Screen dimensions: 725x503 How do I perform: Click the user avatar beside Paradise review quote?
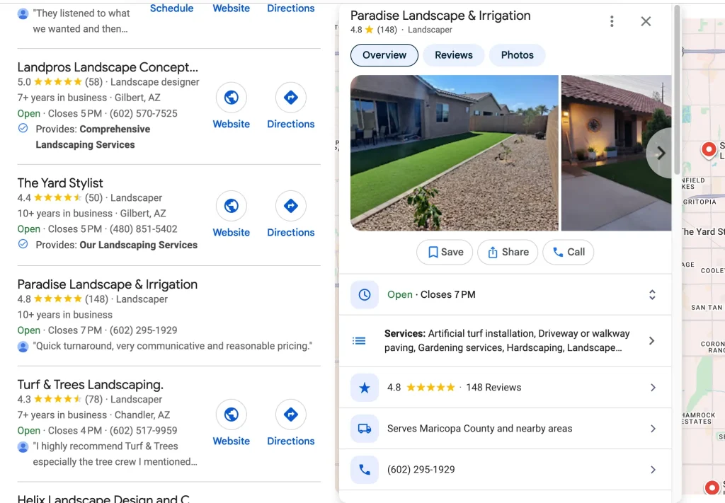(x=23, y=347)
